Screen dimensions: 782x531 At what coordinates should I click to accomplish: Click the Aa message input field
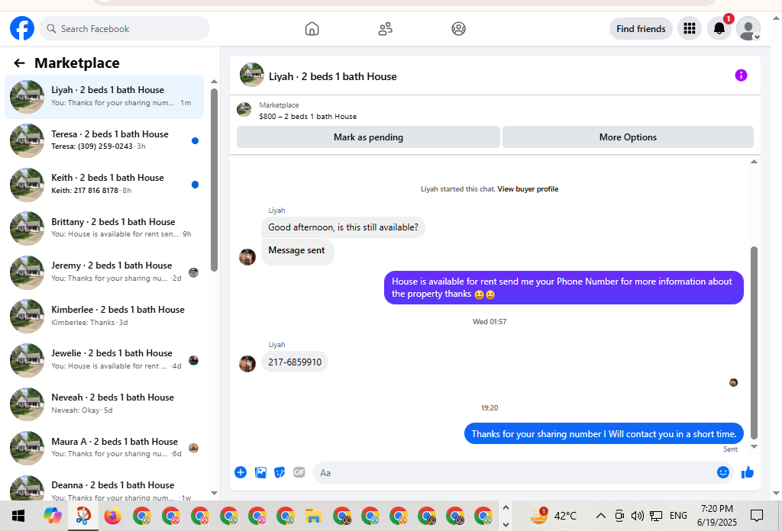[x=514, y=473]
